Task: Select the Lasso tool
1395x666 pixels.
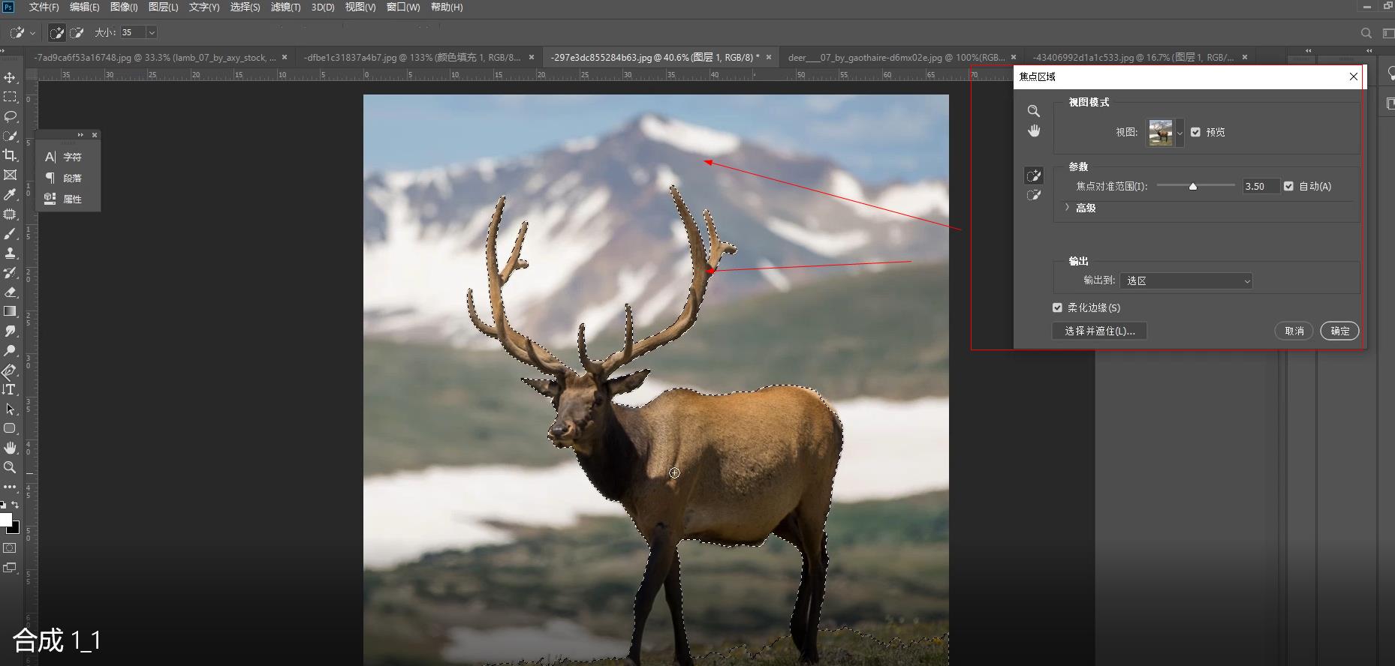Action: (x=10, y=116)
